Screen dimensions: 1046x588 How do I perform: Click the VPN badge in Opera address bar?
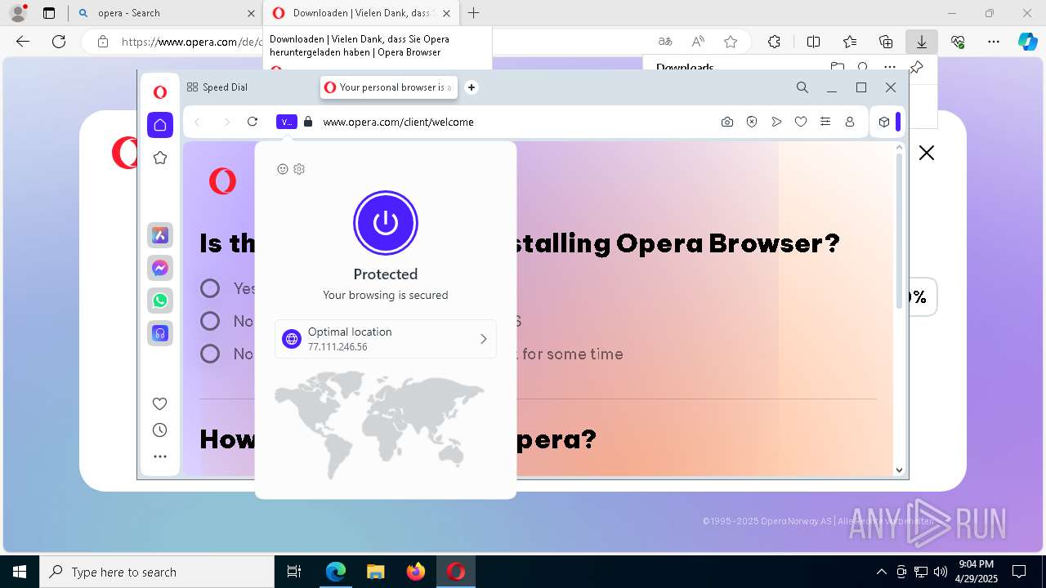(x=287, y=122)
